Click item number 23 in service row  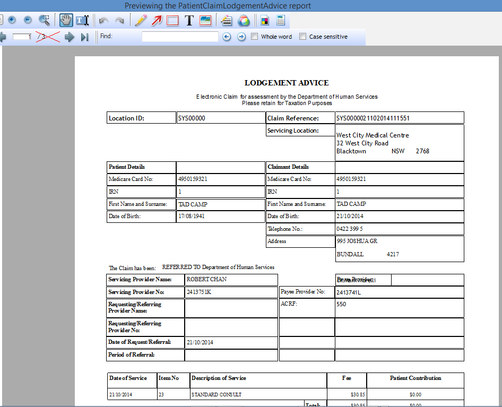[x=161, y=395]
